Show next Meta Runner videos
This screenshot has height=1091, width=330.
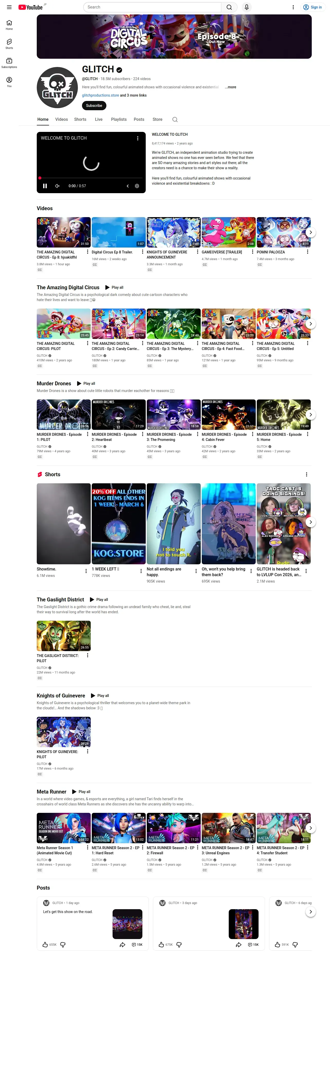[x=310, y=828]
